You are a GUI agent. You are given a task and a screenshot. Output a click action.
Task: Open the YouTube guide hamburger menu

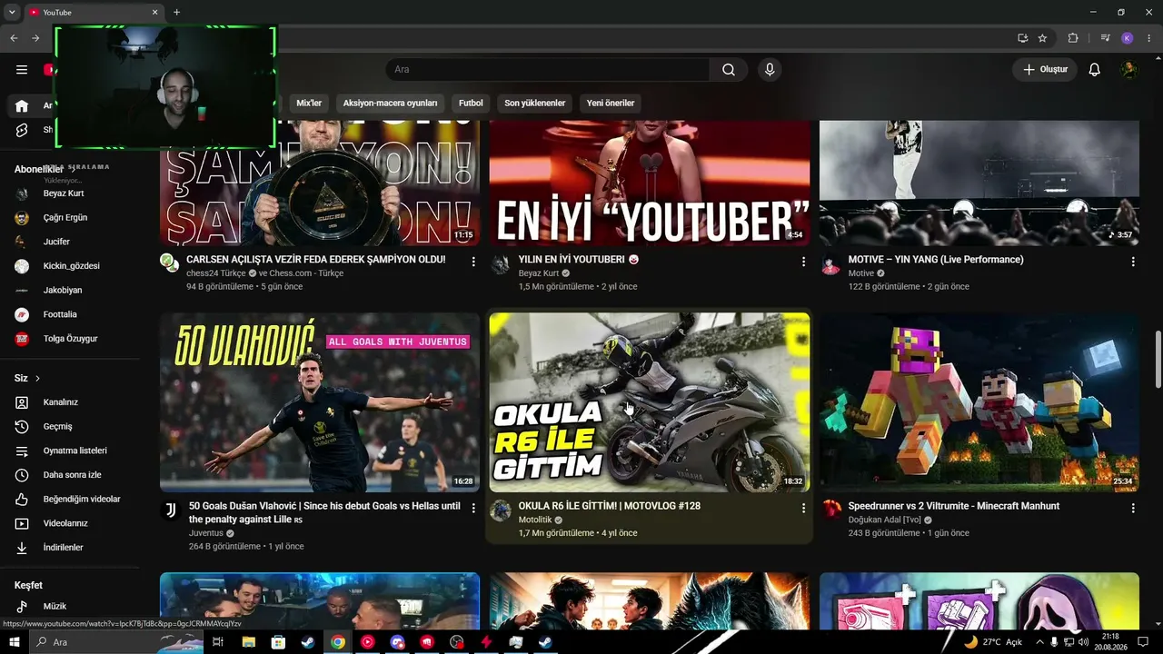(x=22, y=70)
